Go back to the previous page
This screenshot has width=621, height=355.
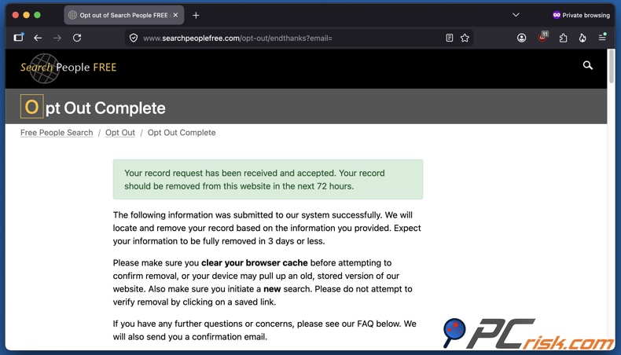pyautogui.click(x=38, y=38)
